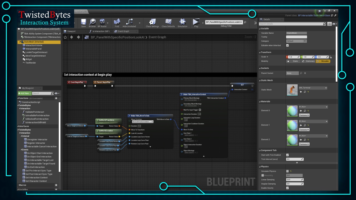
Task: Toggle Hide Unrelated nodes
Action: click(129, 23)
